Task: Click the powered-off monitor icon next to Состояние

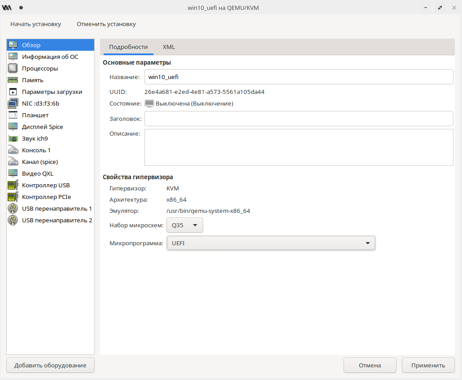Action: pos(149,103)
